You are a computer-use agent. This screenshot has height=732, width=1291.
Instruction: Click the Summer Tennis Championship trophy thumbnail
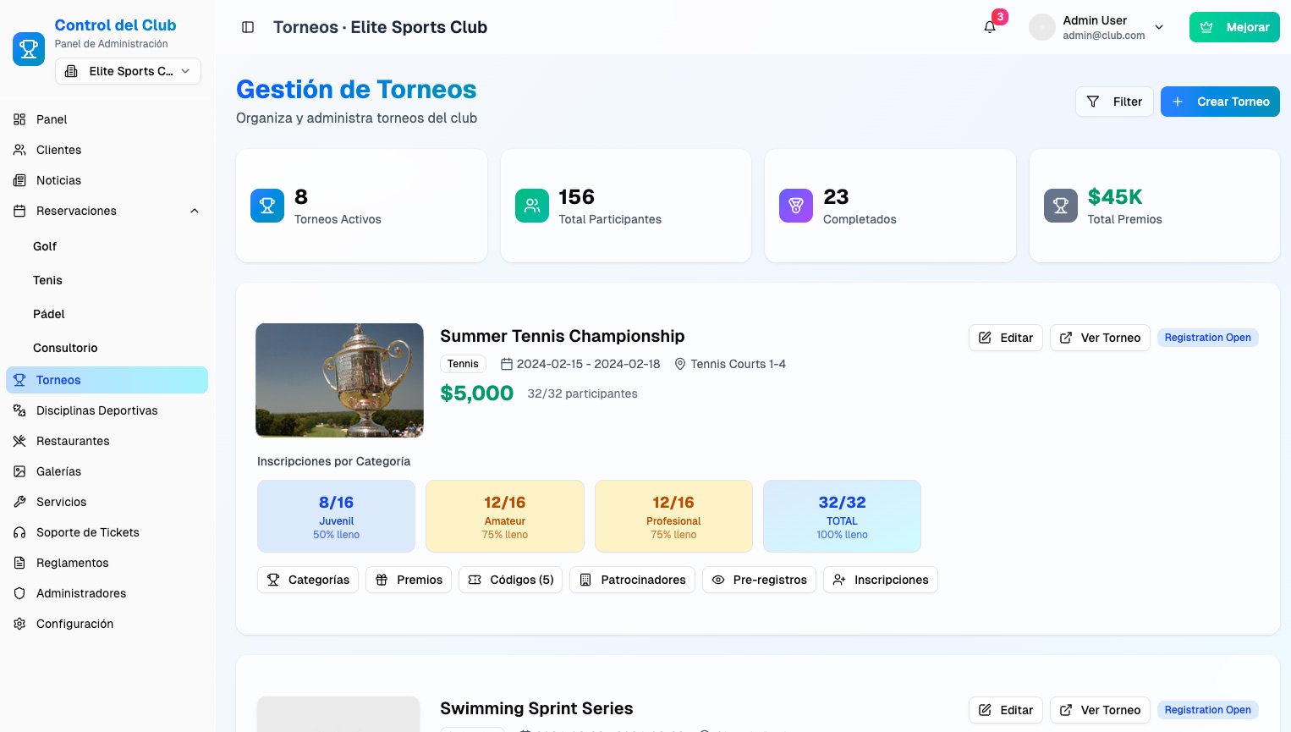(339, 380)
